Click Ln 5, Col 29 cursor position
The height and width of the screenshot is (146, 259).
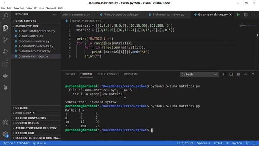tap(185, 143)
